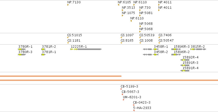218x112 pixels.
Task: Click the GS:51015 label
Action: pyautogui.click(x=75, y=35)
